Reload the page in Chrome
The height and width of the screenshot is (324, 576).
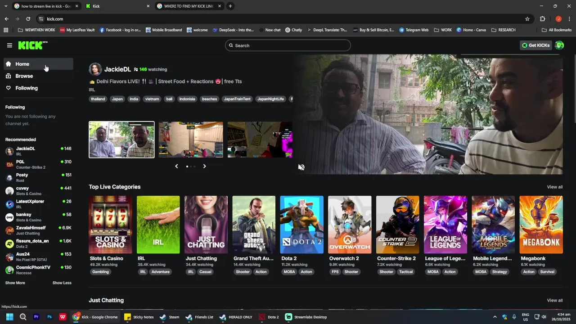(28, 19)
